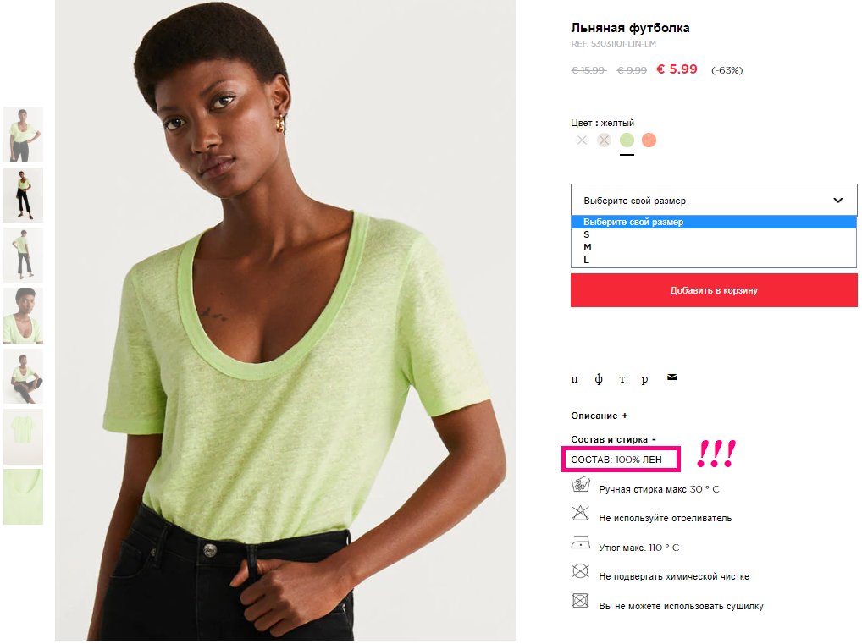Share via the Twitter icon

pyautogui.click(x=622, y=378)
